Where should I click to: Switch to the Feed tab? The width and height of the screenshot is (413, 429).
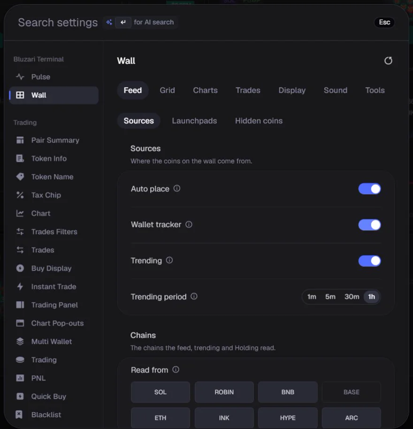(x=133, y=90)
